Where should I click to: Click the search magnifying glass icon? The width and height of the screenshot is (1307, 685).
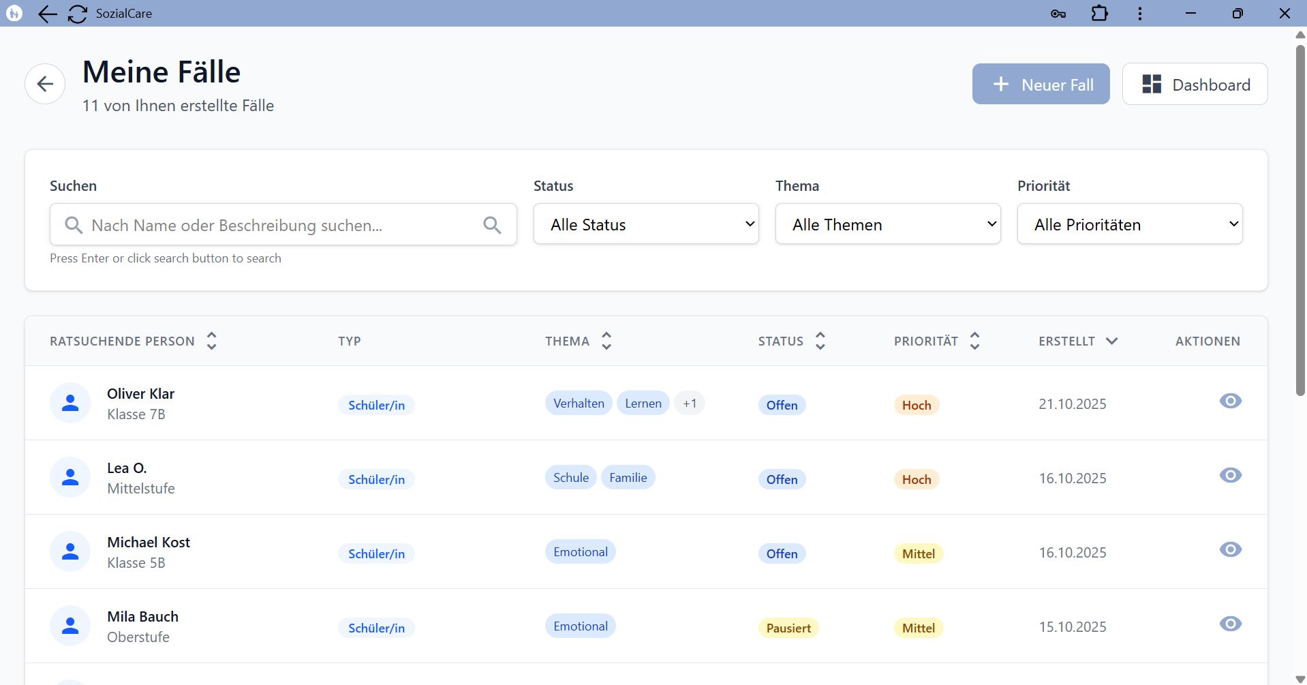point(492,224)
